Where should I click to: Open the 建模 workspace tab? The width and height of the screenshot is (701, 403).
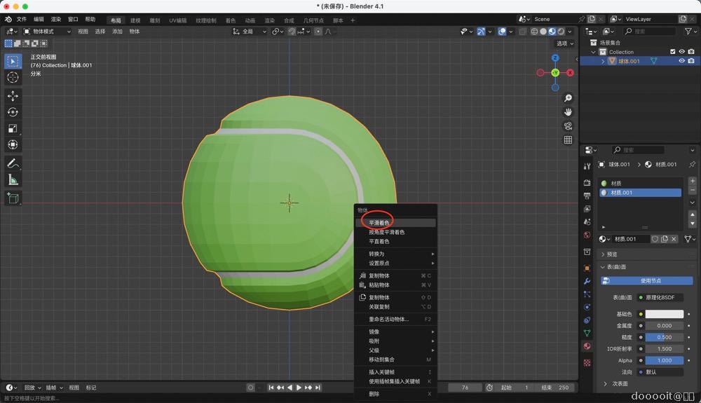[135, 20]
